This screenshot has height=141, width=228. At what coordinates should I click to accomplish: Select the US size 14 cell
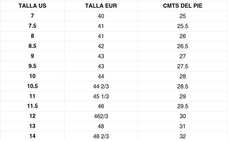pyautogui.click(x=33, y=136)
